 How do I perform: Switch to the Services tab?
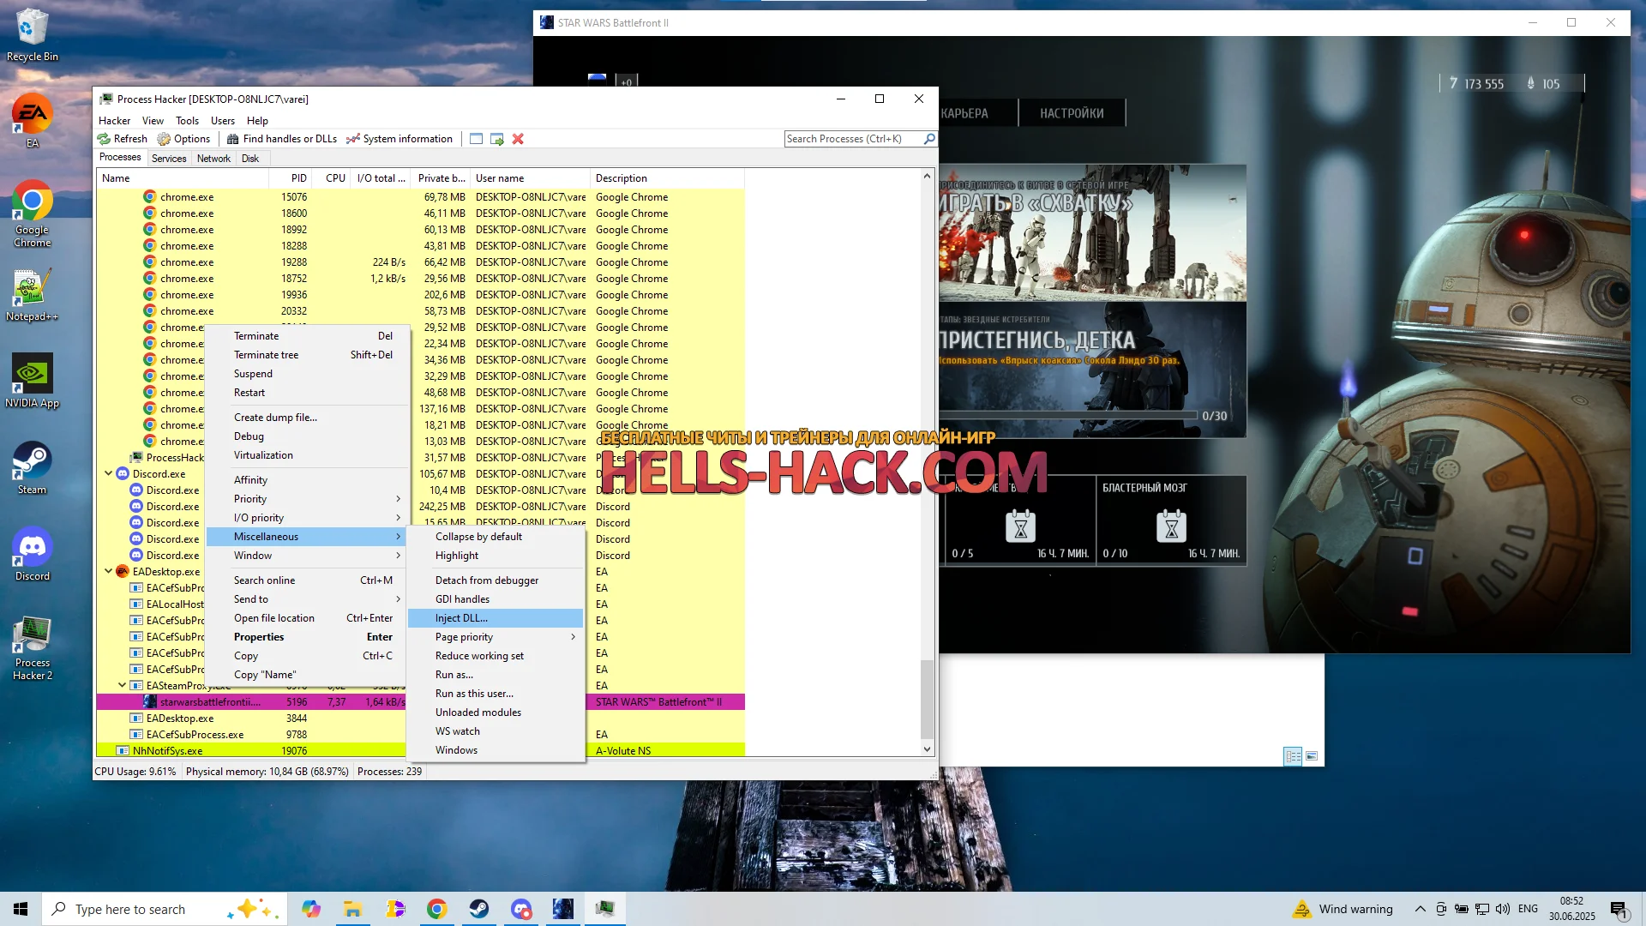click(169, 159)
